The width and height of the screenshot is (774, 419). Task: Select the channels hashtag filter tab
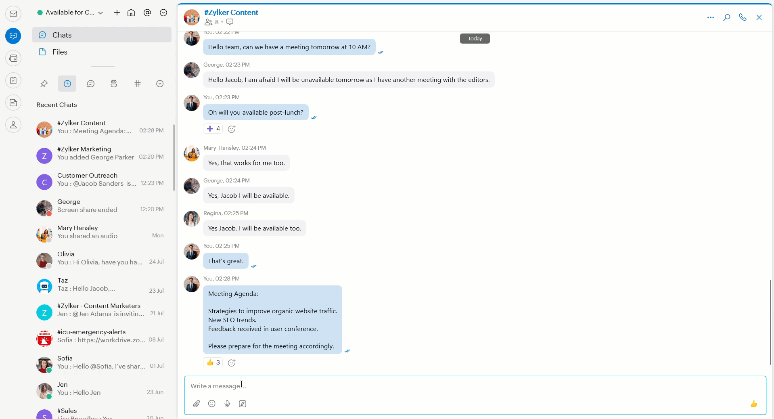click(x=138, y=84)
